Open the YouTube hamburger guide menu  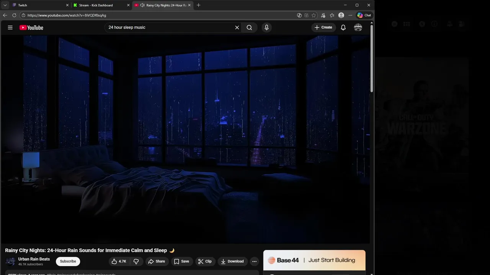[x=10, y=27]
